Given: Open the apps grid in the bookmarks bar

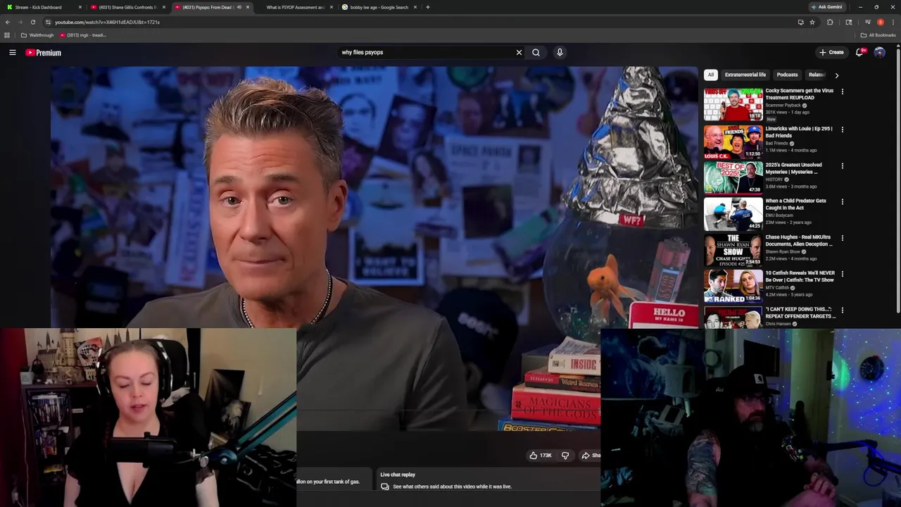Looking at the screenshot, I should point(7,35).
